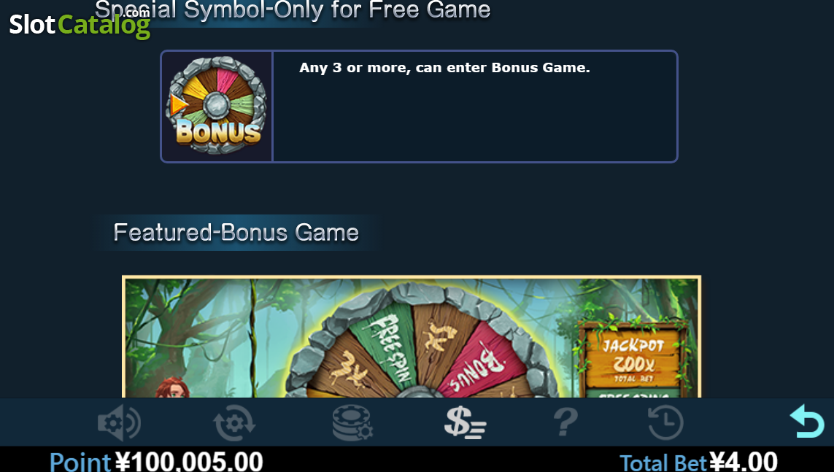Viewport: 834px width, 472px height.
Task: Click Special Symbol-Only for Free Game heading
Action: pyautogui.click(x=293, y=9)
